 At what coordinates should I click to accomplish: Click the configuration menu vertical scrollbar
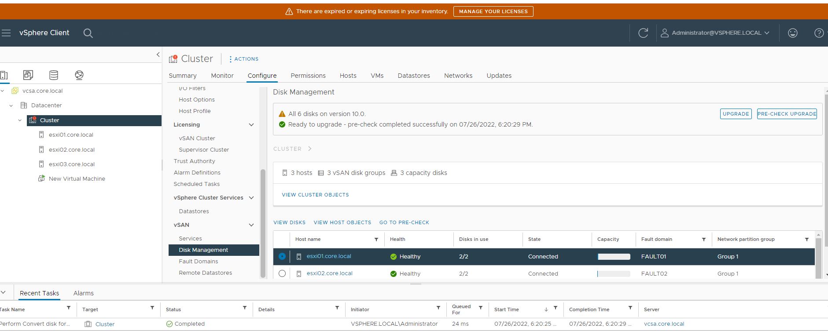pyautogui.click(x=263, y=223)
